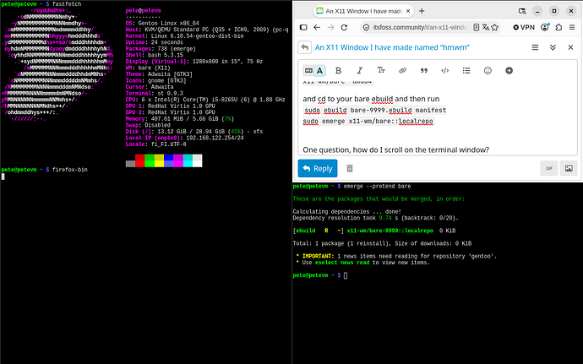Open the site security shield icon
Screen dimensions: 583x364
pyautogui.click(x=366, y=27)
